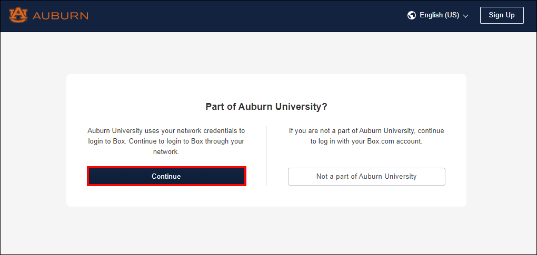Click the gray page background below the card
This screenshot has height=255, width=537.
coord(266,231)
